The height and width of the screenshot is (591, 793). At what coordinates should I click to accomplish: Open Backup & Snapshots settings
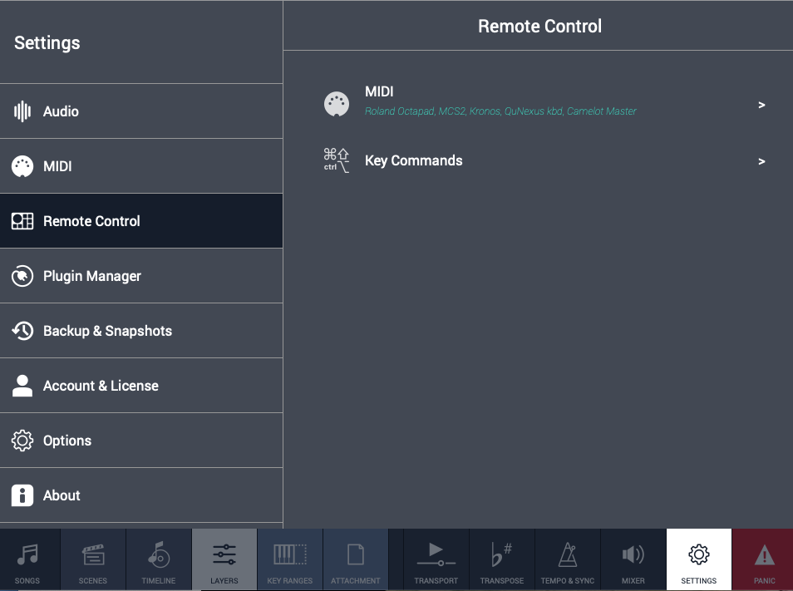click(107, 330)
